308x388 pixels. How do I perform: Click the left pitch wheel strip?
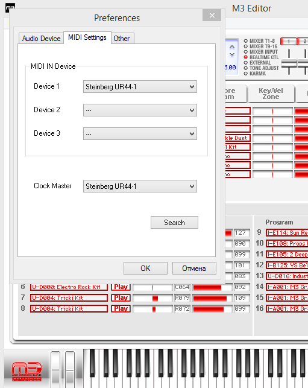coord(55,369)
